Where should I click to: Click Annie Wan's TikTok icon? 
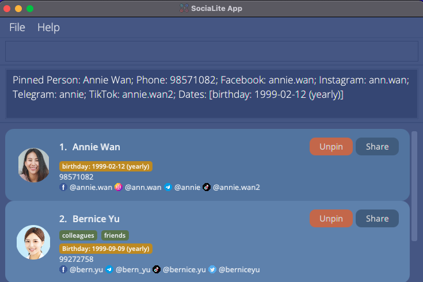tap(207, 187)
